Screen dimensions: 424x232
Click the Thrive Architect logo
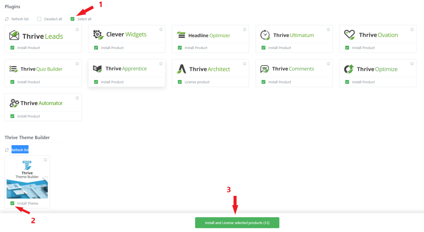pyautogui.click(x=203, y=69)
